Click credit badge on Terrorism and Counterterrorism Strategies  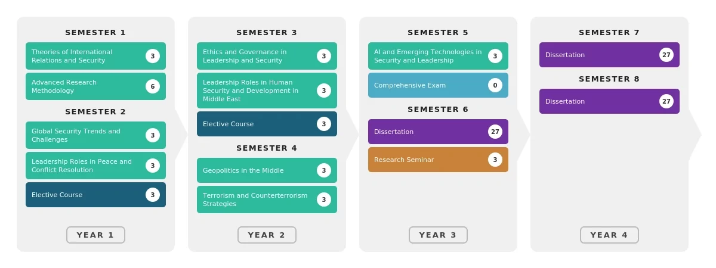click(x=324, y=200)
